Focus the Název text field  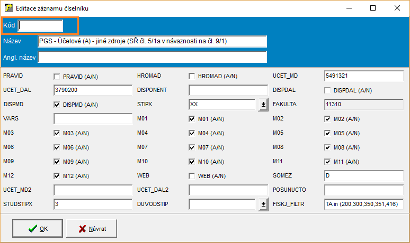coord(151,41)
